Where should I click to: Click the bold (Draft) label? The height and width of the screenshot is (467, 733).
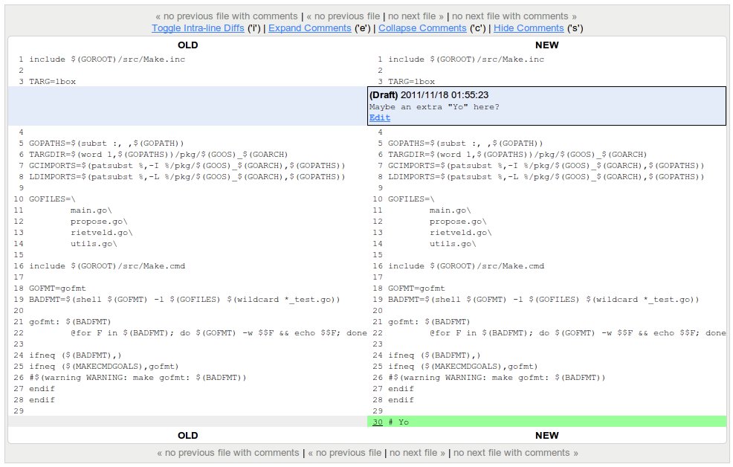pos(384,95)
